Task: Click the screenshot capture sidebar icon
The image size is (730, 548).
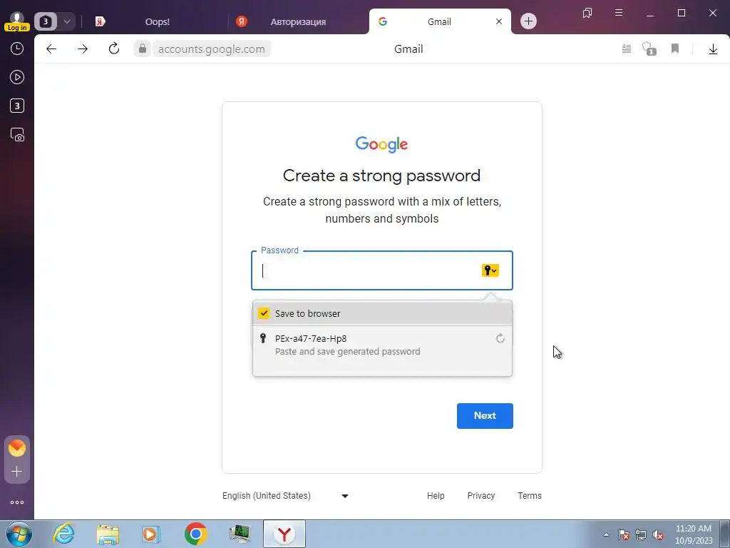Action: point(17,135)
